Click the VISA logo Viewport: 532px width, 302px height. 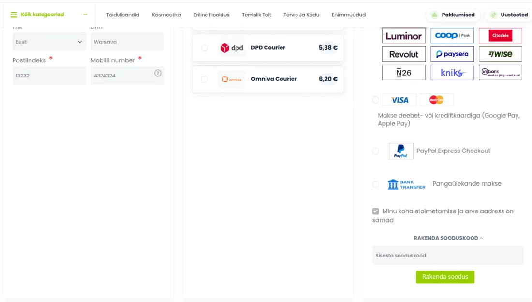coord(399,100)
